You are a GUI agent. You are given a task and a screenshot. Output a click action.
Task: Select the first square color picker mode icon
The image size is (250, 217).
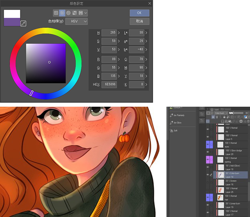pos(56,13)
